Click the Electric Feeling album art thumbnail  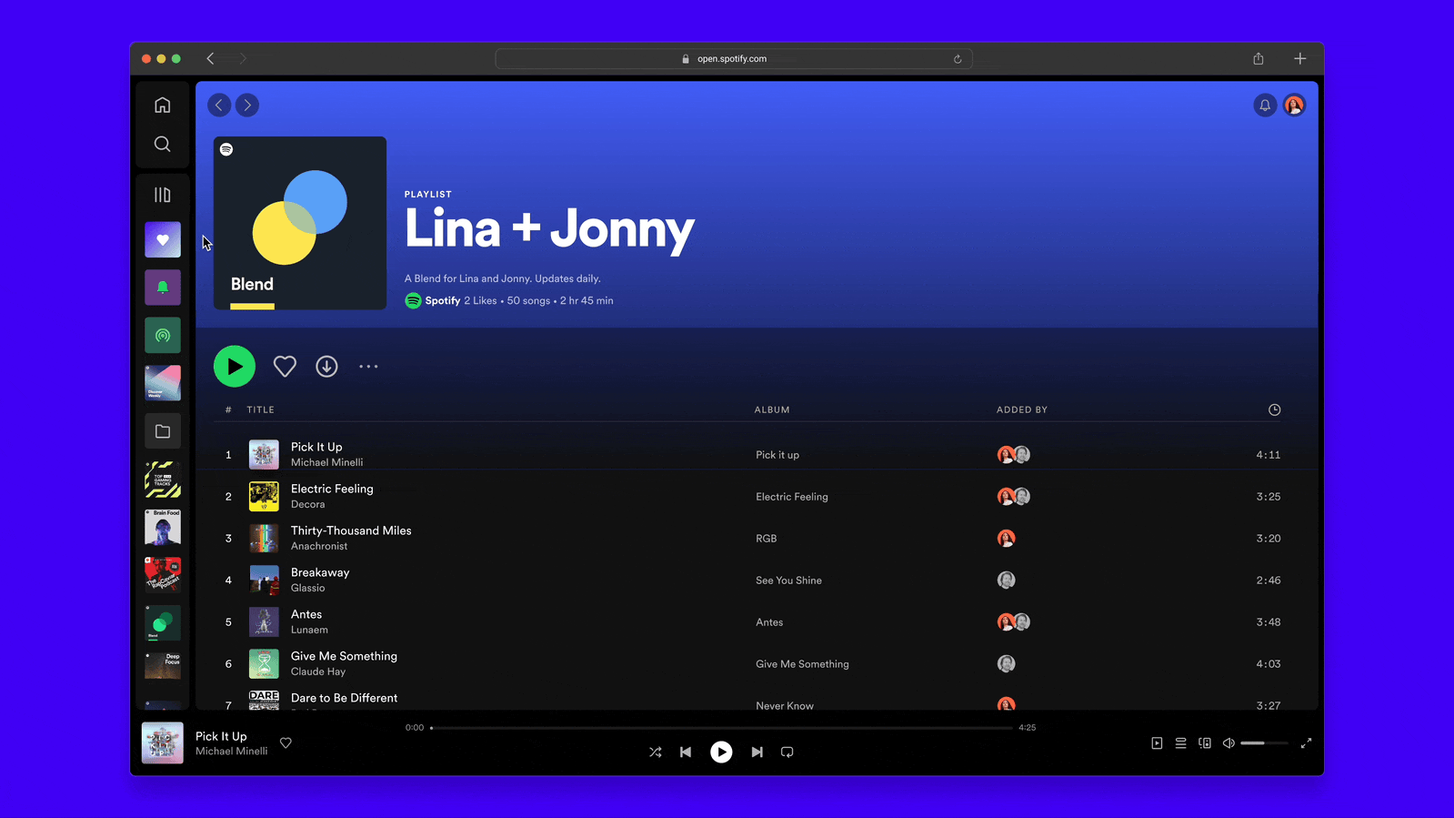click(264, 497)
